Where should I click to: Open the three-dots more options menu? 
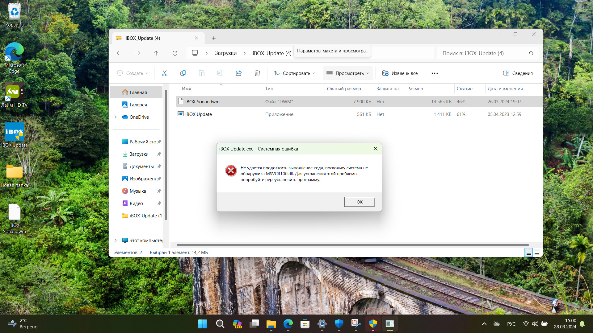pyautogui.click(x=435, y=73)
